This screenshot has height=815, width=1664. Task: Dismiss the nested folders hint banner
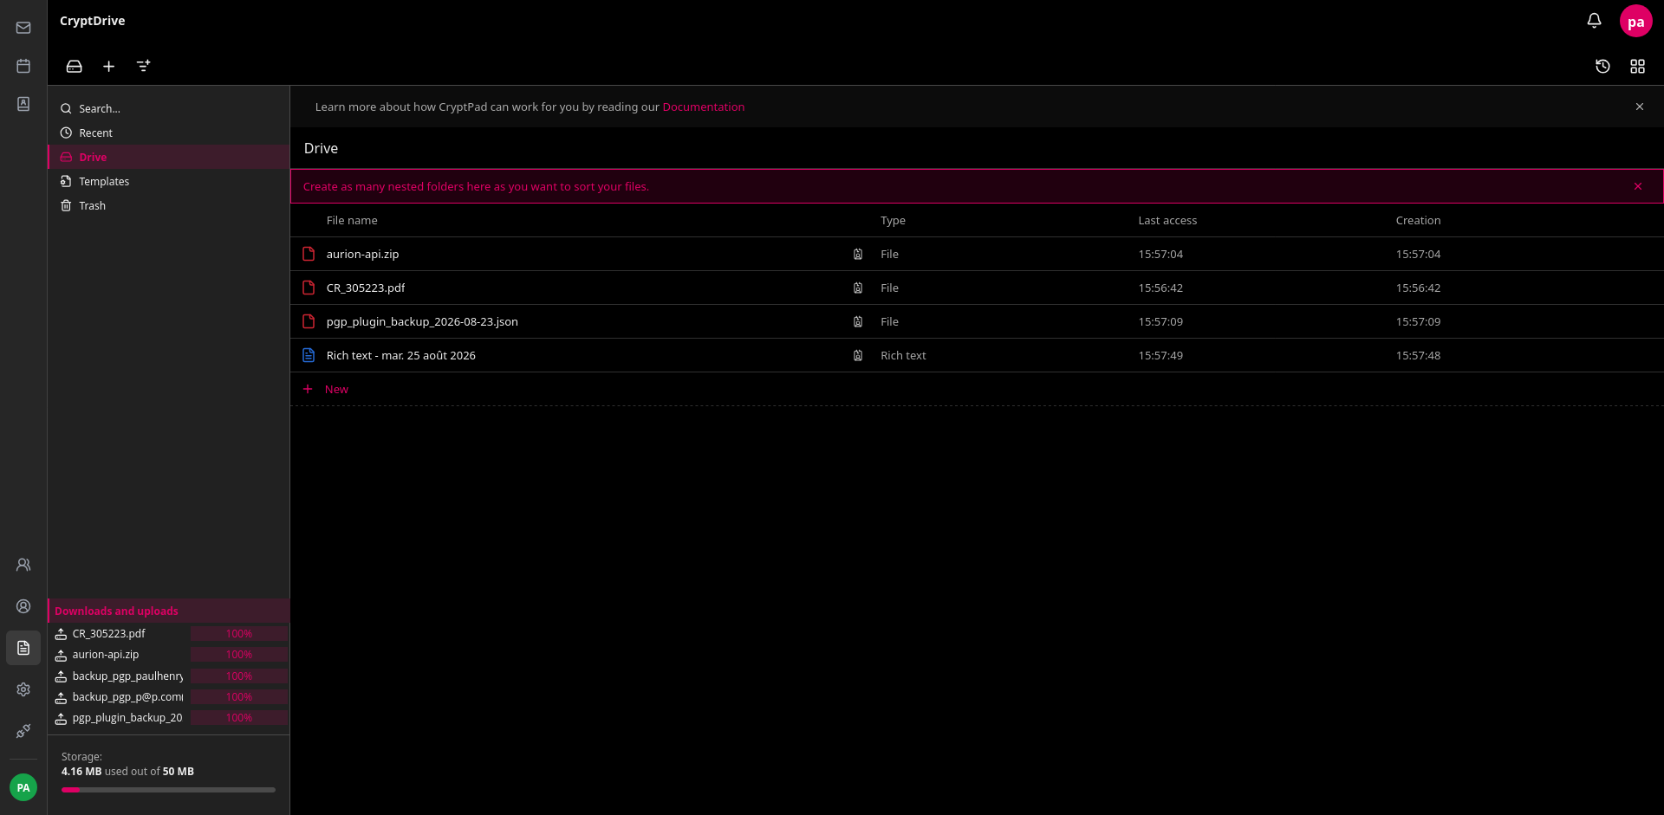click(1637, 186)
